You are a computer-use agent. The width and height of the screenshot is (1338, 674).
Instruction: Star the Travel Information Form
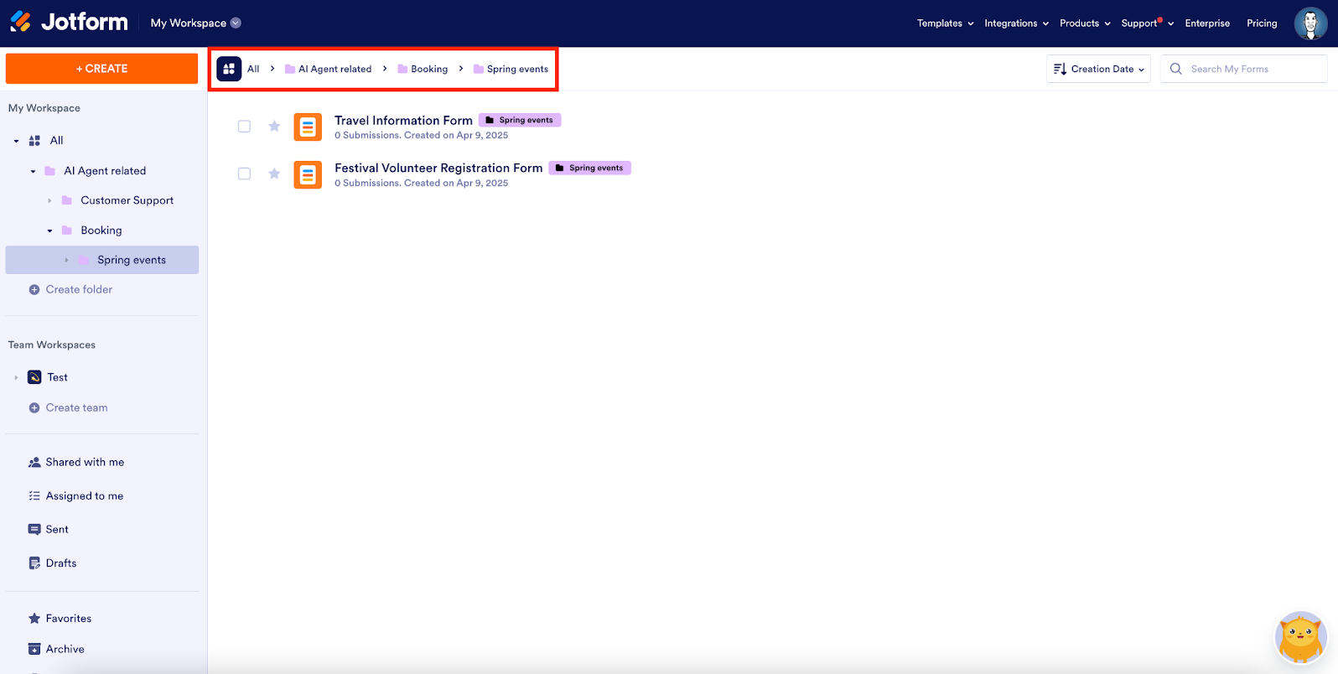click(274, 126)
